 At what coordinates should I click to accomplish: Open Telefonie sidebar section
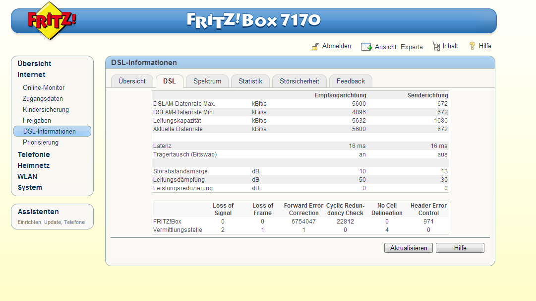coord(34,154)
